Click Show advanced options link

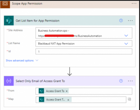[x=20, y=61]
